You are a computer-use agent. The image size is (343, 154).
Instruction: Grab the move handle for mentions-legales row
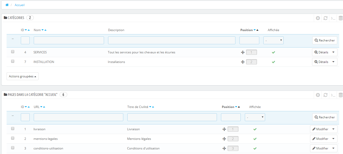pyautogui.click(x=224, y=139)
